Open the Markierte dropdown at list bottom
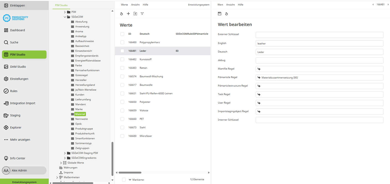The image size is (390, 184). pos(130,180)
